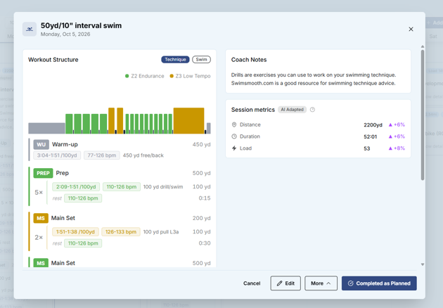Viewport: 443px width, 308px height.
Task: Click the 100 yd pull L3a description
Action: (x=161, y=232)
